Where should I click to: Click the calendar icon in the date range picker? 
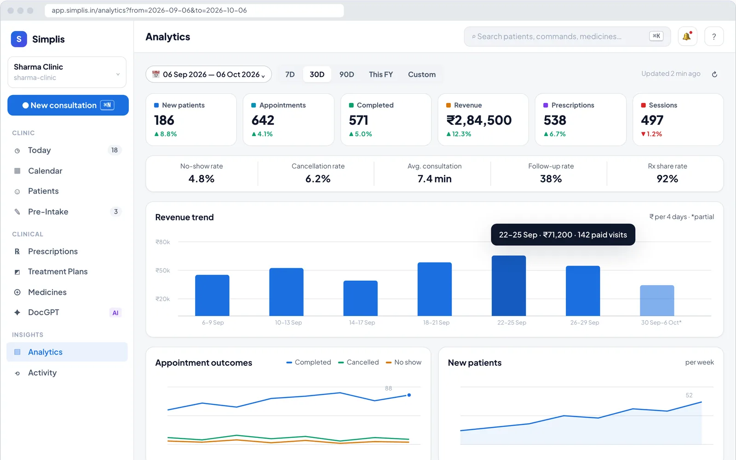pos(156,74)
